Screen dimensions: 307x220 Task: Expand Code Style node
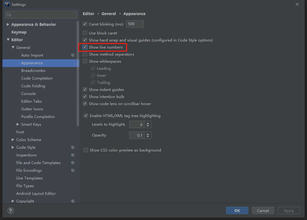coord(13,147)
